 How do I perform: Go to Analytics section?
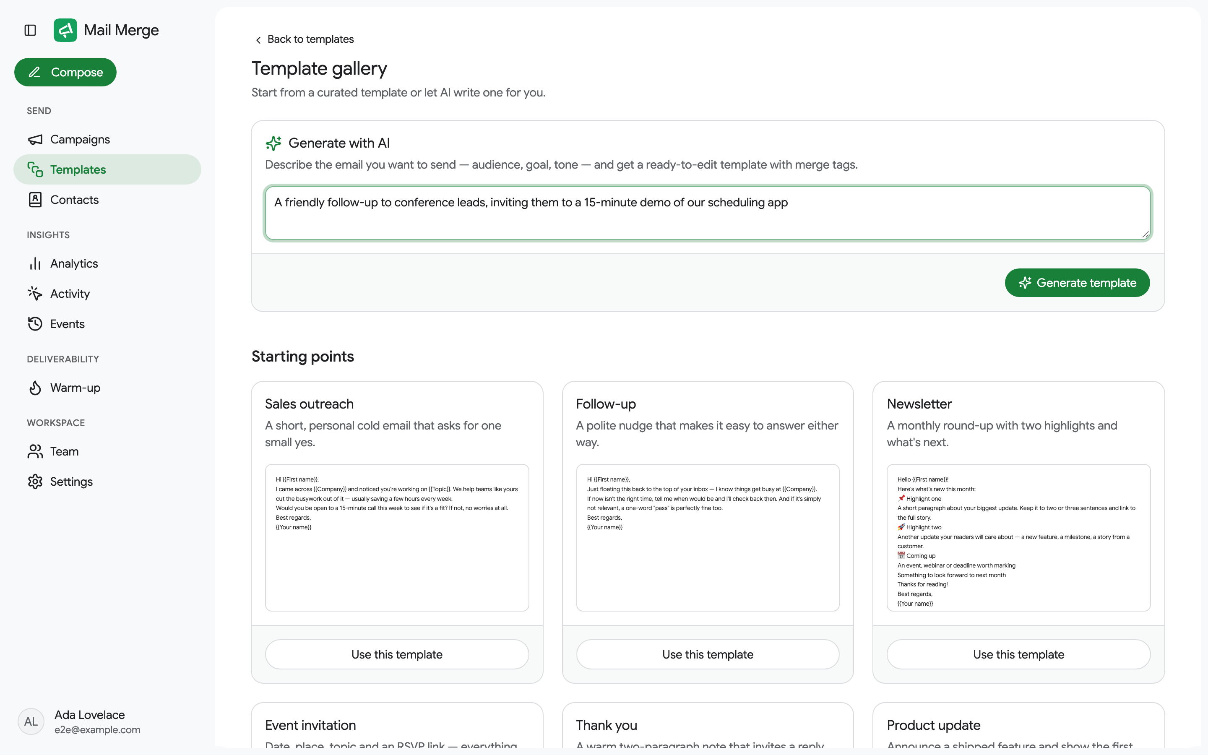[107, 264]
